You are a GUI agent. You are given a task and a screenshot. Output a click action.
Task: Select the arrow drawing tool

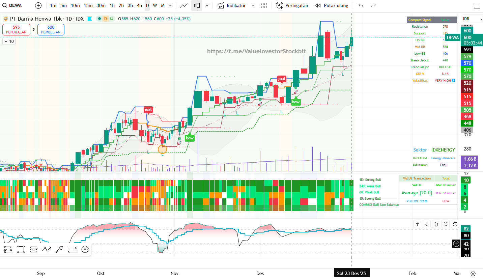[59, 249]
